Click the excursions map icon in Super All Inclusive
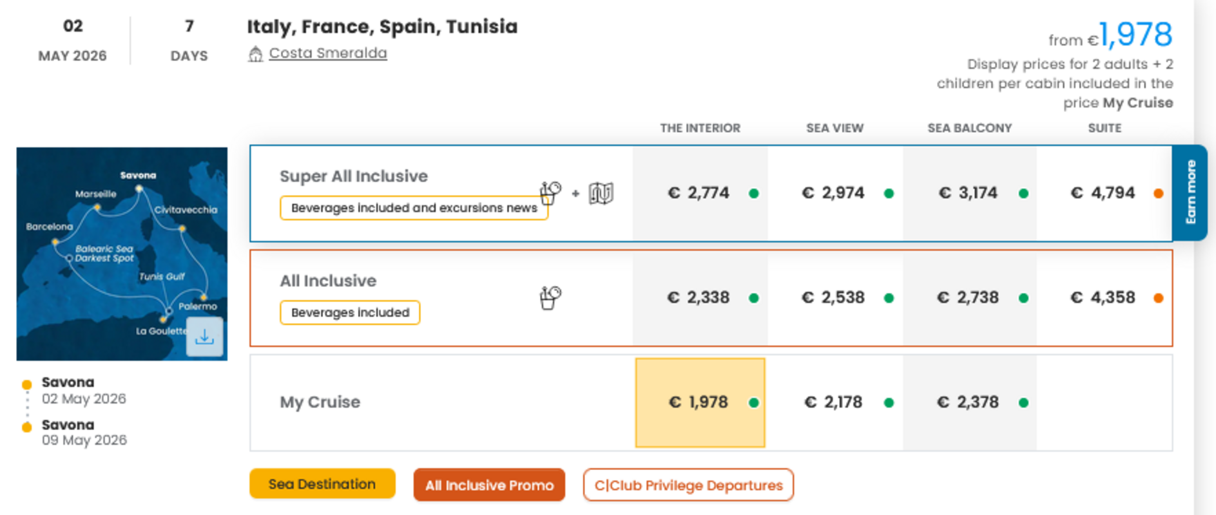This screenshot has height=515, width=1216. [601, 193]
